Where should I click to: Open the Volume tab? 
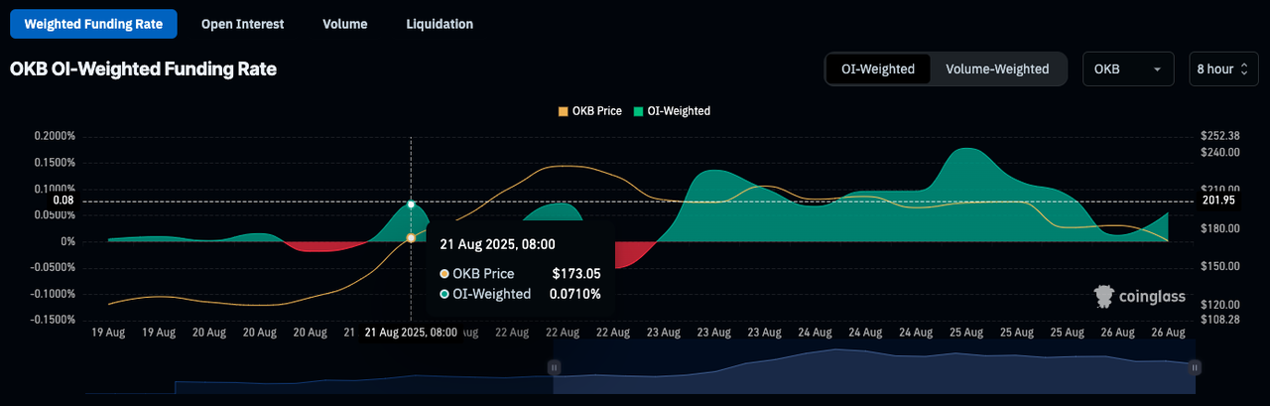[345, 24]
